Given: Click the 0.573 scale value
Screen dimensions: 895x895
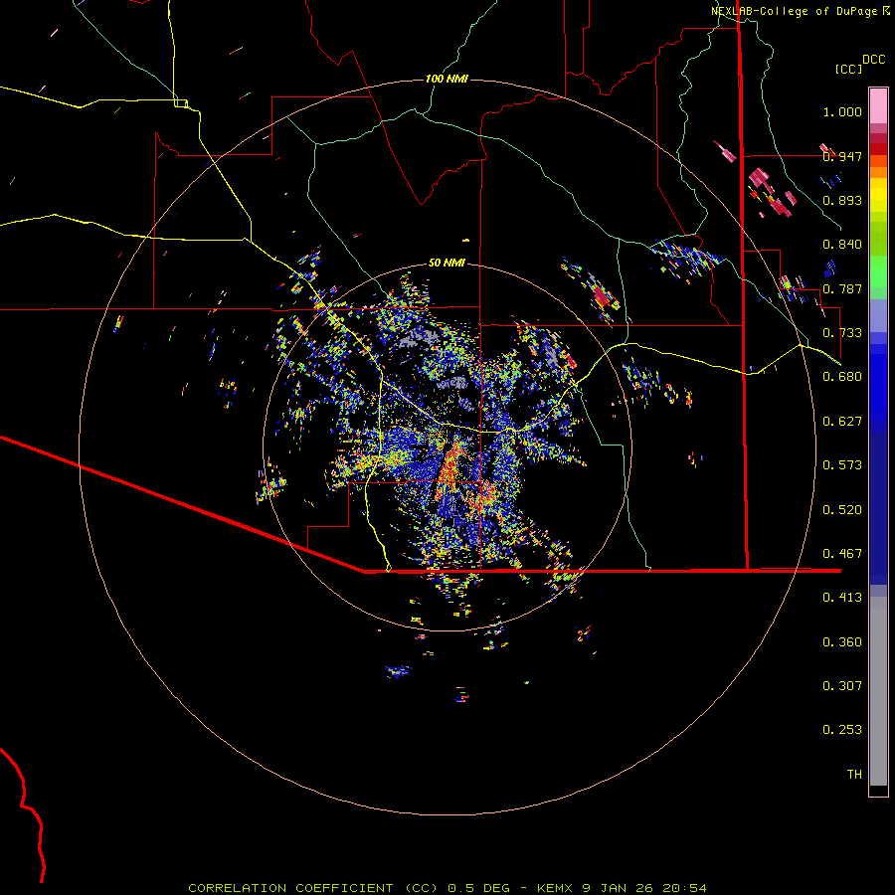Looking at the screenshot, I should (x=842, y=465).
